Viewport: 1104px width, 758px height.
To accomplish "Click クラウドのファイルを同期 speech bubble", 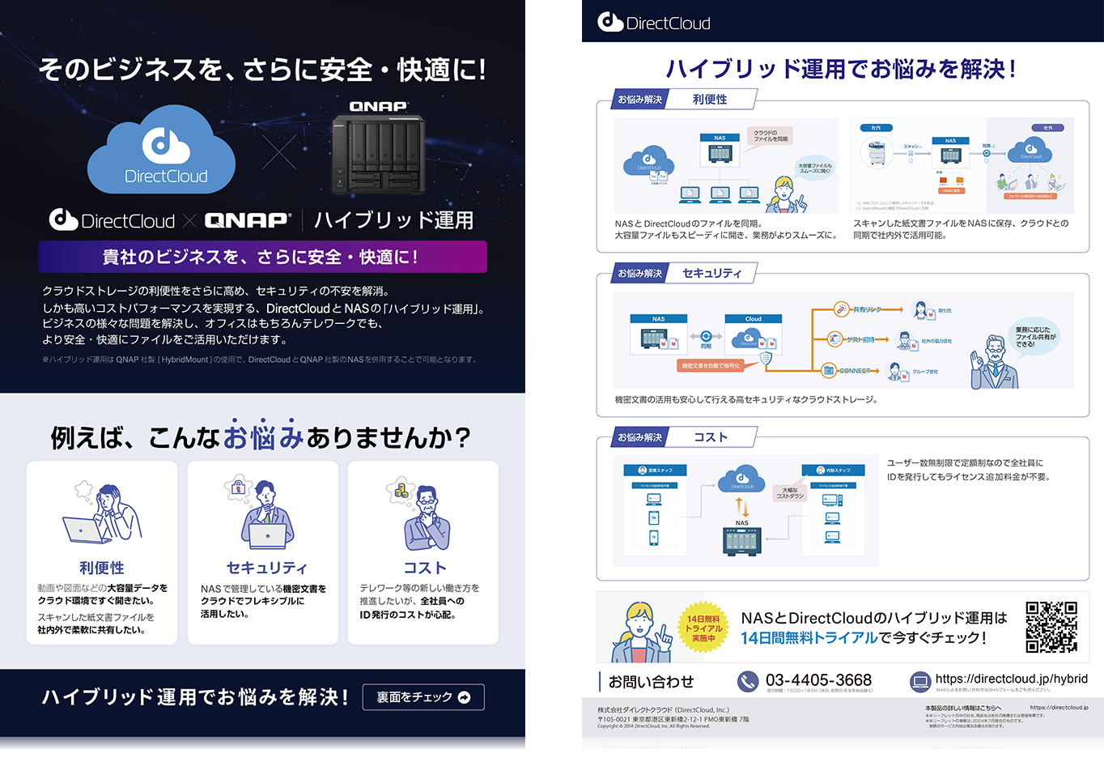I will pyautogui.click(x=769, y=136).
